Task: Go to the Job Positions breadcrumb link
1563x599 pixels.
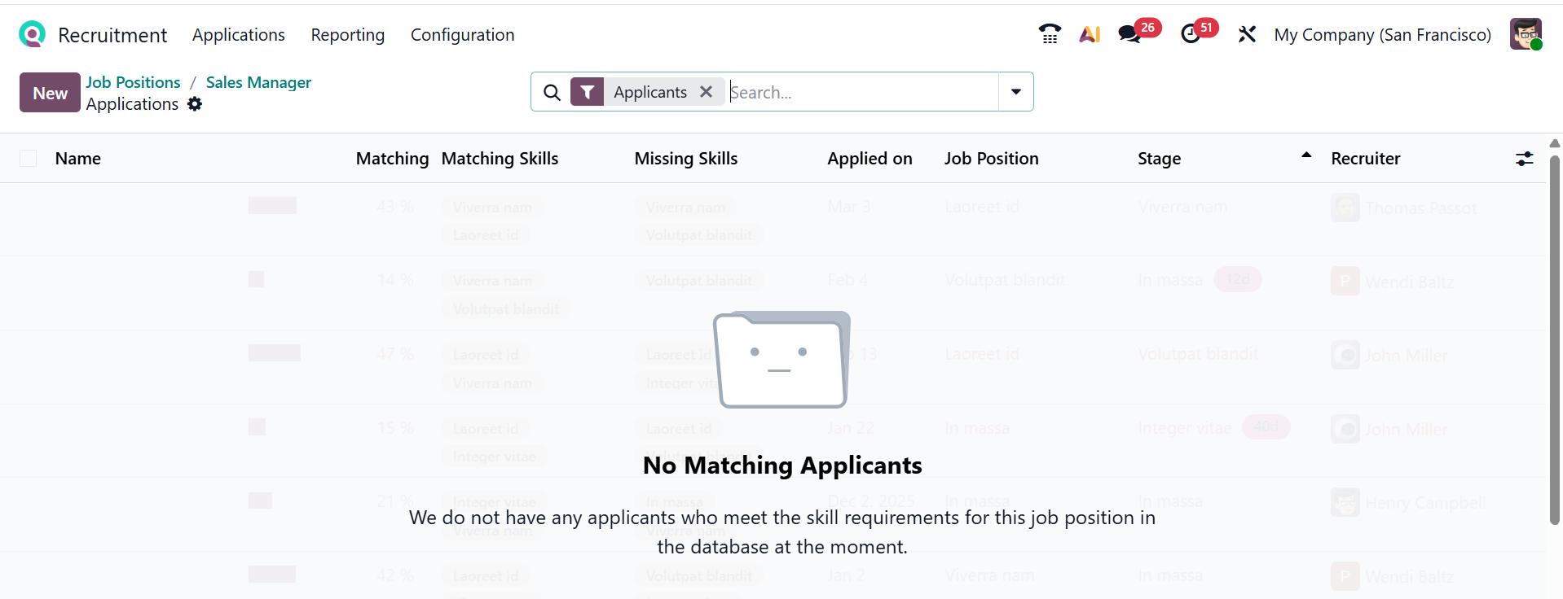Action: (133, 82)
